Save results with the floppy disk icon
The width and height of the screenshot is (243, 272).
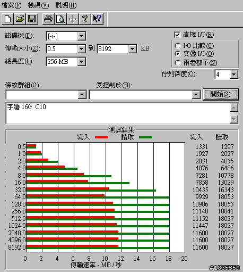[x=32, y=19]
